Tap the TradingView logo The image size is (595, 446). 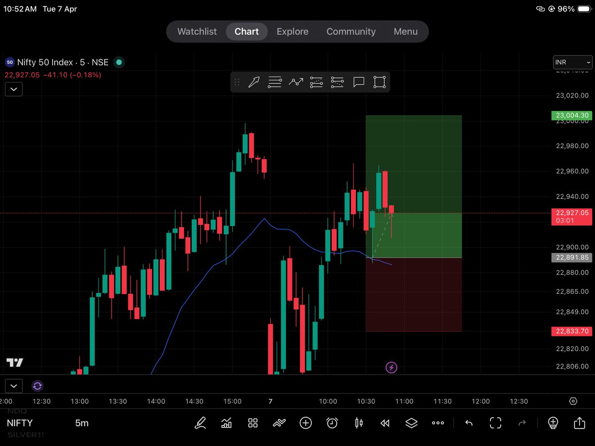click(15, 363)
